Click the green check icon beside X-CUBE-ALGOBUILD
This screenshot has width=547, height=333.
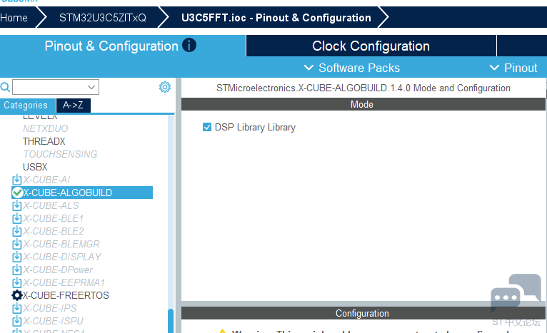[16, 193]
